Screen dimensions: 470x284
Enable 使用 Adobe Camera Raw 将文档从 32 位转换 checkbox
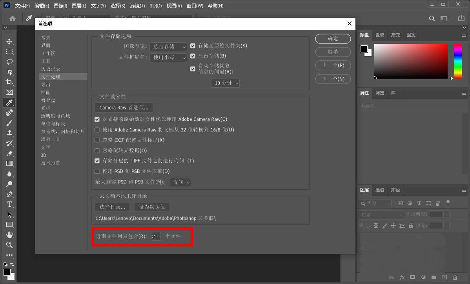(x=97, y=130)
